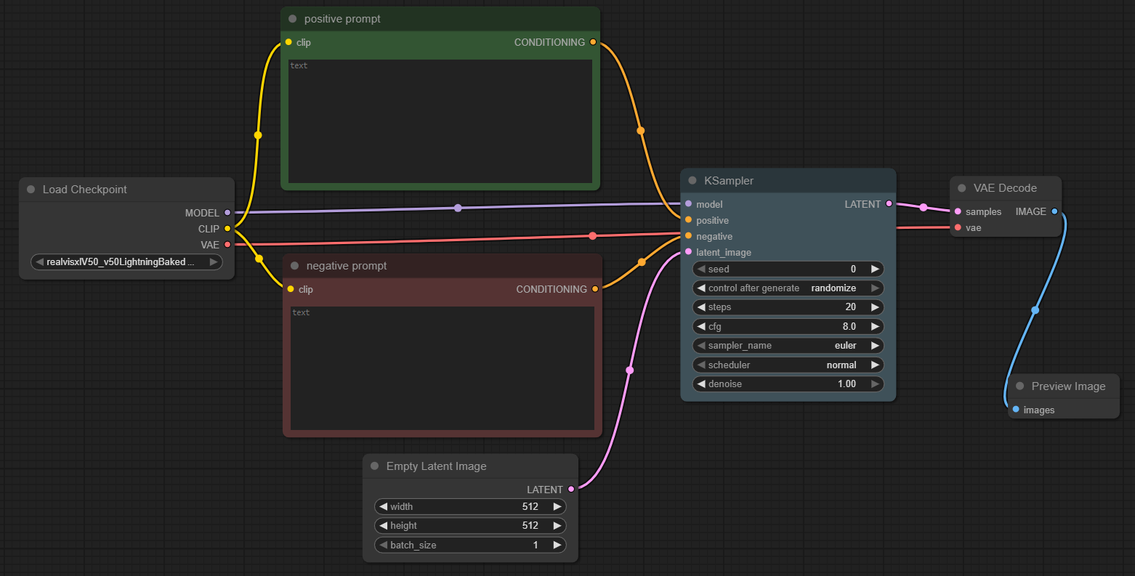Open the checkpoint selector showing realvisxlV50

(126, 262)
